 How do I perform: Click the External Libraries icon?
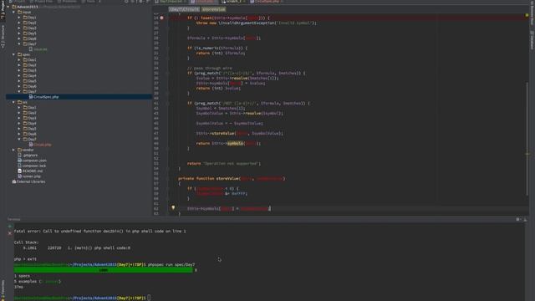click(14, 182)
